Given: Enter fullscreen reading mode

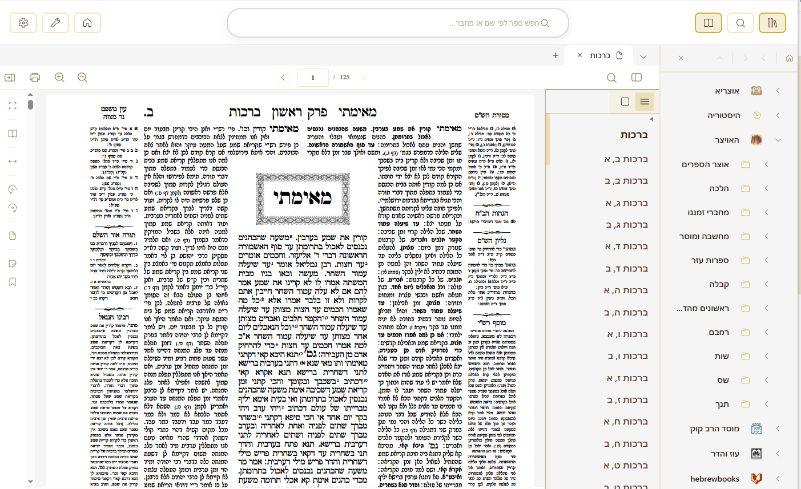Looking at the screenshot, I should coord(12,105).
